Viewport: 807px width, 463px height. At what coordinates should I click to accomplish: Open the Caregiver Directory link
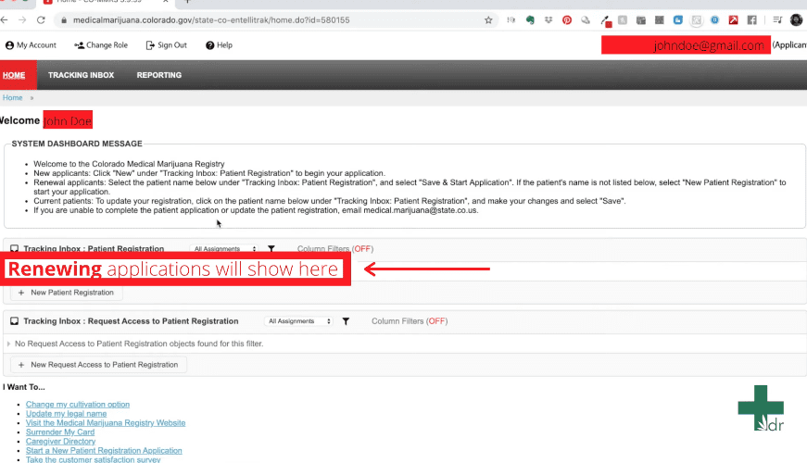tap(61, 442)
